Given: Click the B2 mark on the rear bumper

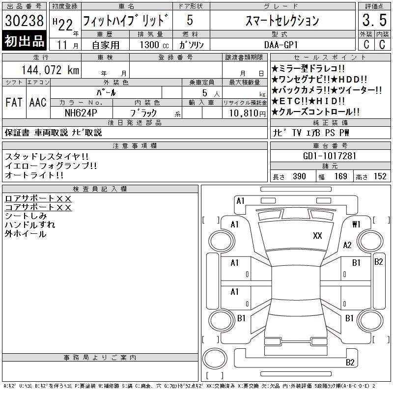Looking at the screenshot, I should (350, 363).
